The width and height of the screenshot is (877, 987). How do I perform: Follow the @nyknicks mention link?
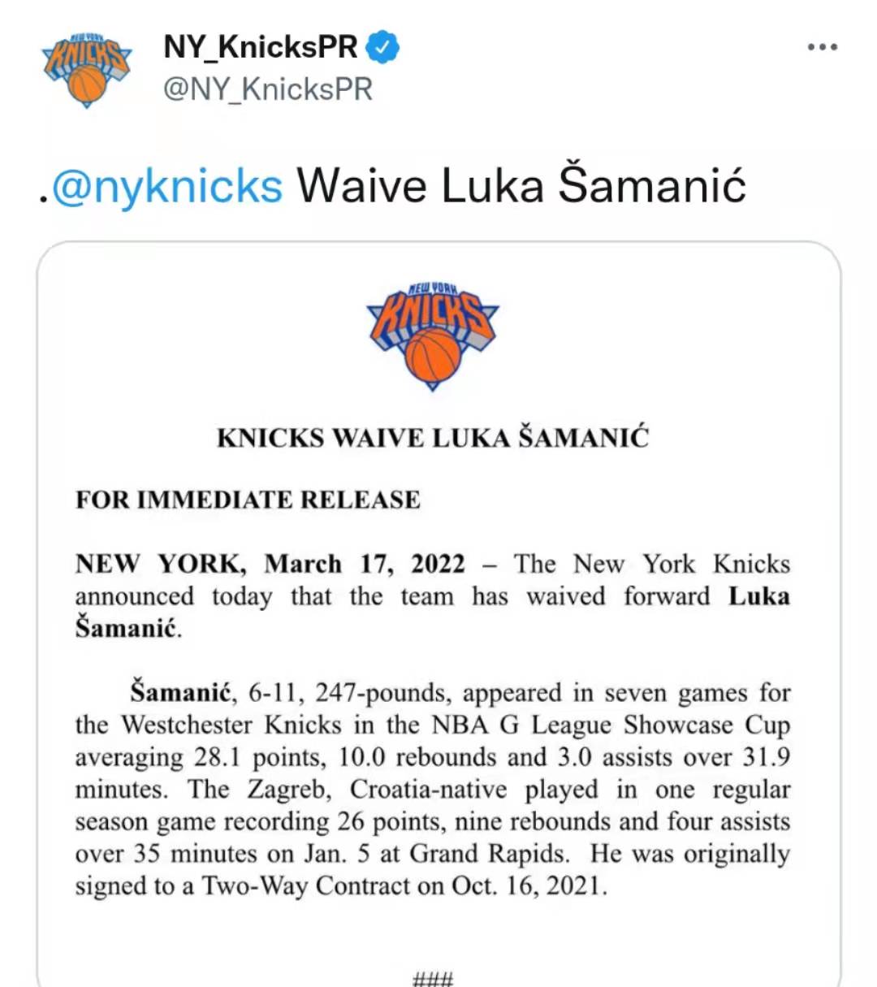pyautogui.click(x=166, y=186)
